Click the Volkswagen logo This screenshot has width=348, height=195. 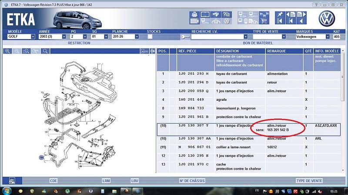(x=327, y=19)
